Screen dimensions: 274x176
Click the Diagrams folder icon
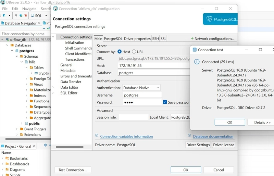[7, 170]
